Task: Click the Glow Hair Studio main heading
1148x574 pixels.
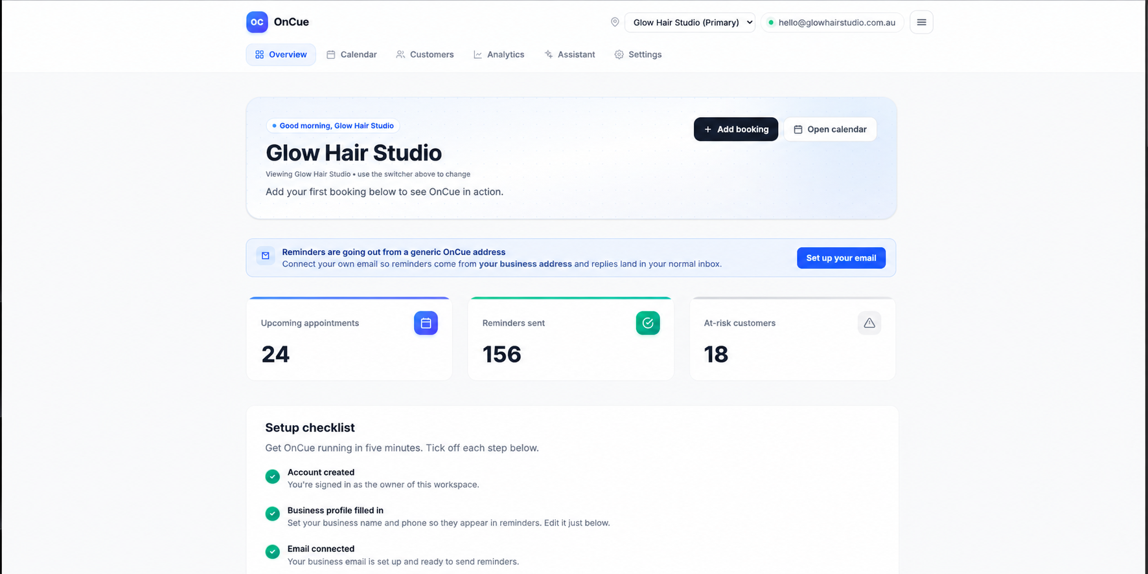Action: pos(354,153)
